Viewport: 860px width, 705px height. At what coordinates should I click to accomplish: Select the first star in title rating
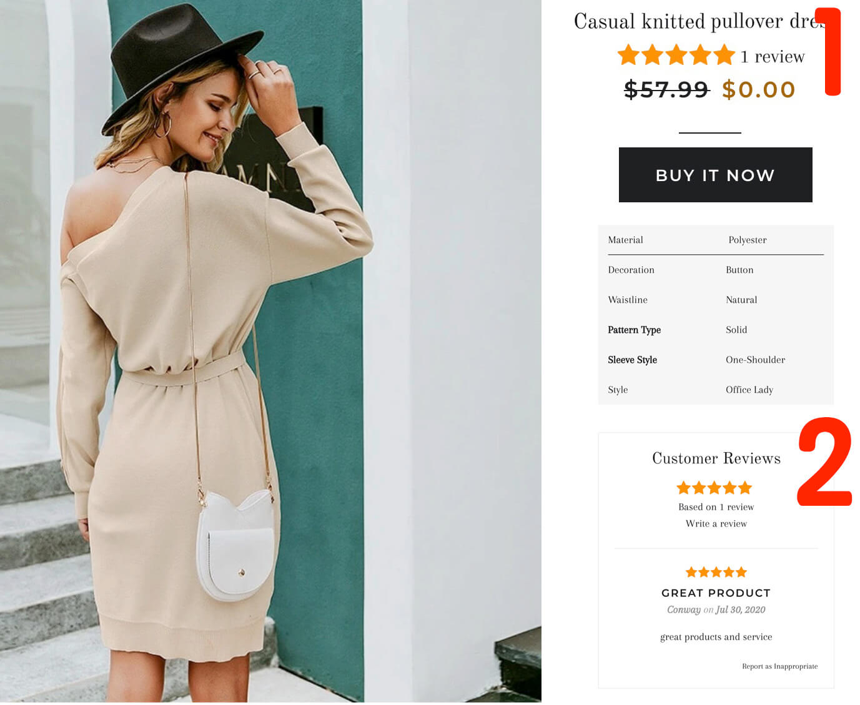(x=628, y=55)
